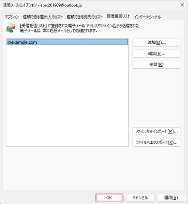Click the 削除(R) button
Screen dimensions: 188x204
(x=157, y=65)
